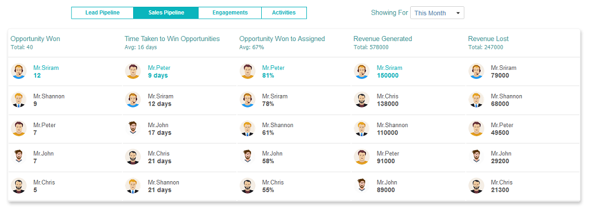
Task: Click the Avg: 67% summary text
Action: [x=252, y=47]
